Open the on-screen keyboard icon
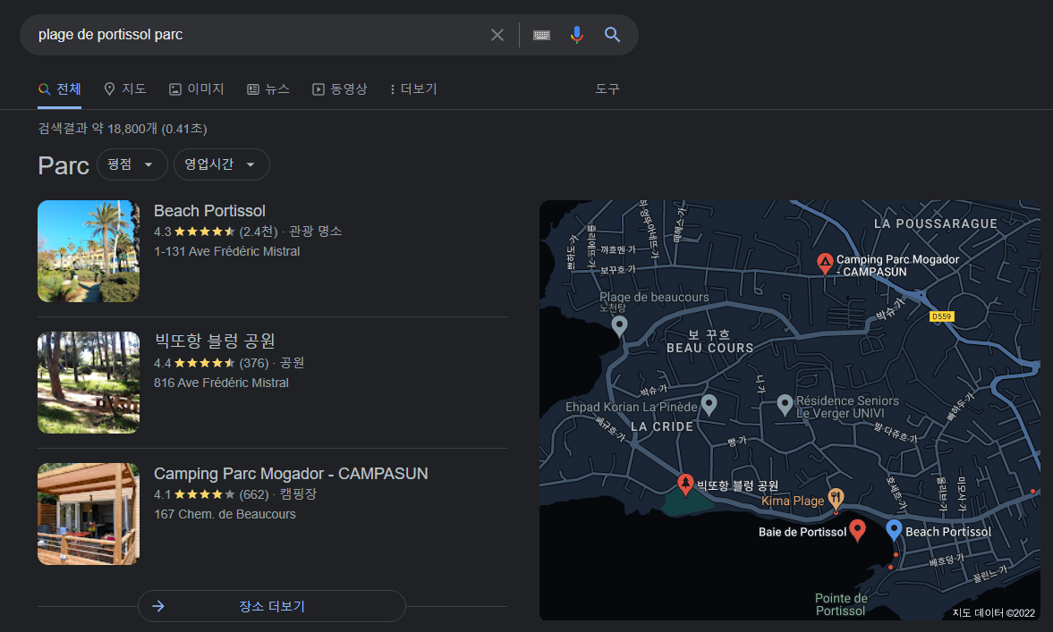The height and width of the screenshot is (632, 1053). tap(541, 35)
